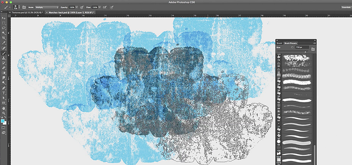352x165 pixels.
Task: Select the Hand tool
Action: click(4, 108)
